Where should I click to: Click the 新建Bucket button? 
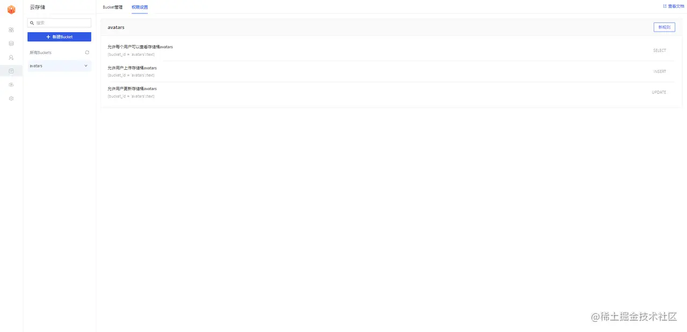[x=59, y=36]
